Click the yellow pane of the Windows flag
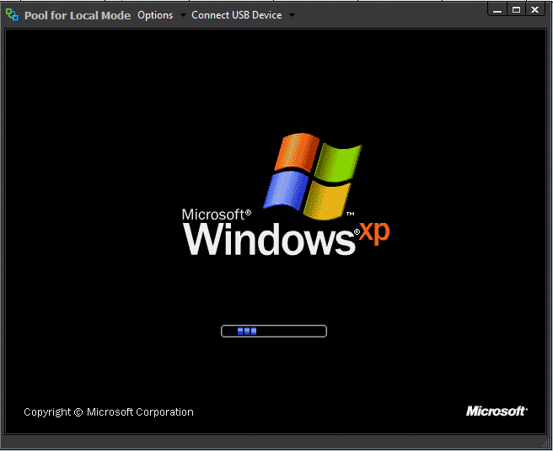 click(325, 200)
